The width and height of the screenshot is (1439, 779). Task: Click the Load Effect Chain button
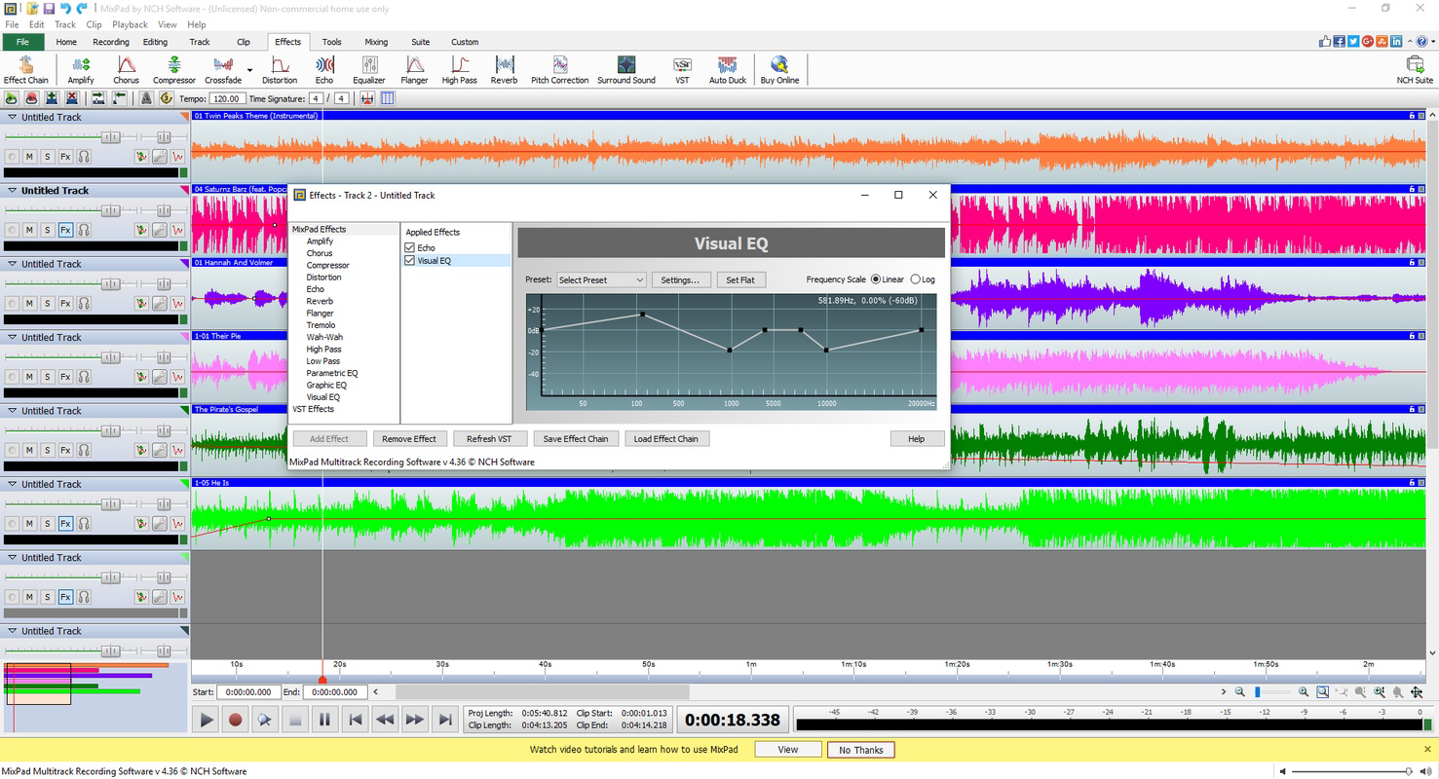click(x=666, y=439)
